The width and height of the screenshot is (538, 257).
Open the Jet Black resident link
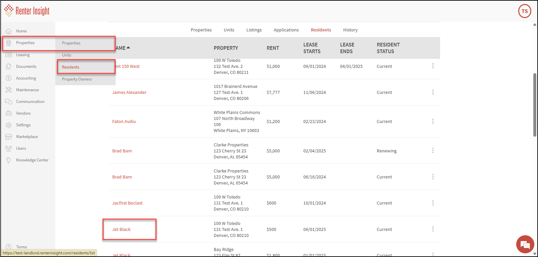(x=121, y=230)
